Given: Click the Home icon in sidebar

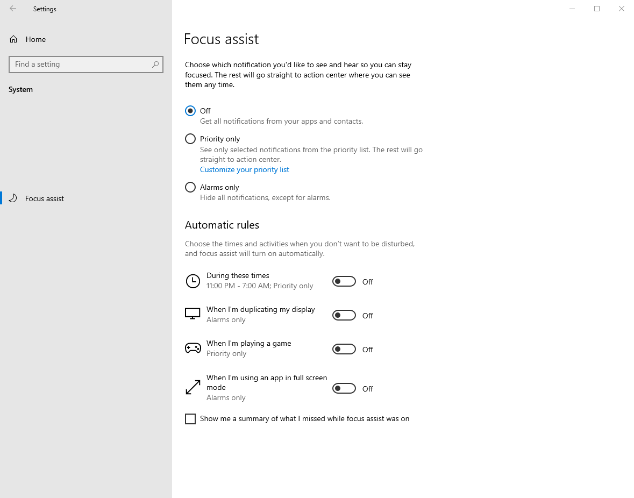Looking at the screenshot, I should coord(13,39).
